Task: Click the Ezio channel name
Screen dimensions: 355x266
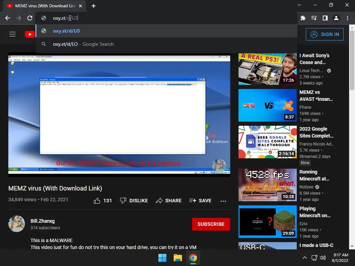Action: (x=303, y=223)
